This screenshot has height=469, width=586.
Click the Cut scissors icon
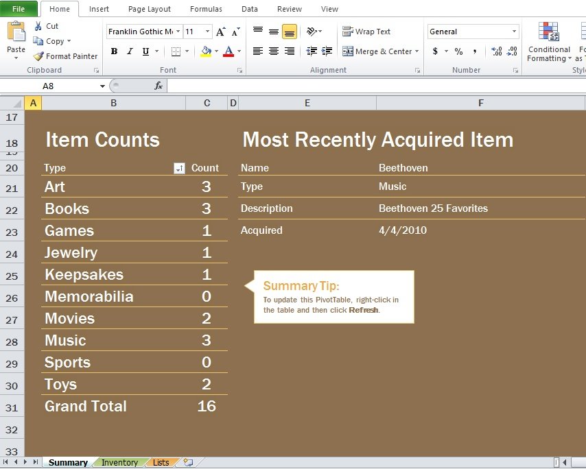click(38, 26)
